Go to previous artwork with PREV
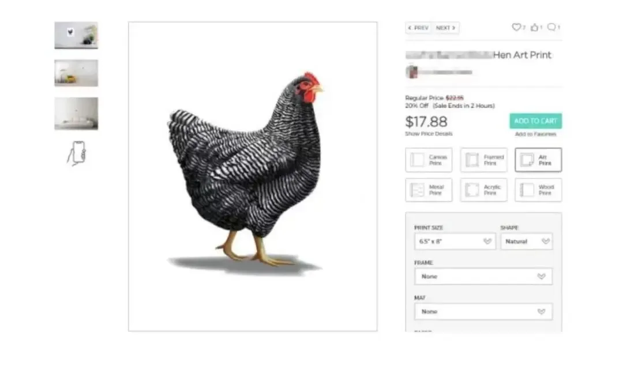This screenshot has width=623, height=378. 418,28
